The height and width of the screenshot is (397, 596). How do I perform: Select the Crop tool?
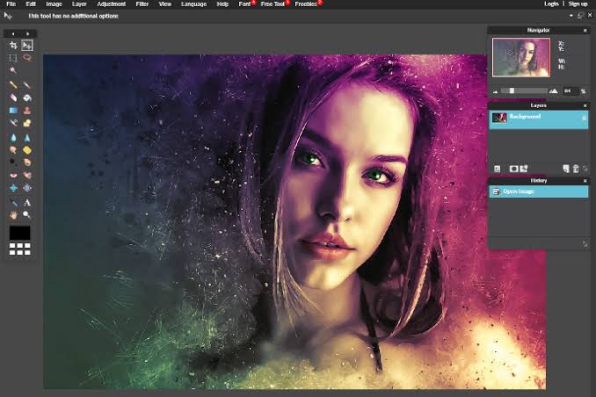click(x=13, y=45)
